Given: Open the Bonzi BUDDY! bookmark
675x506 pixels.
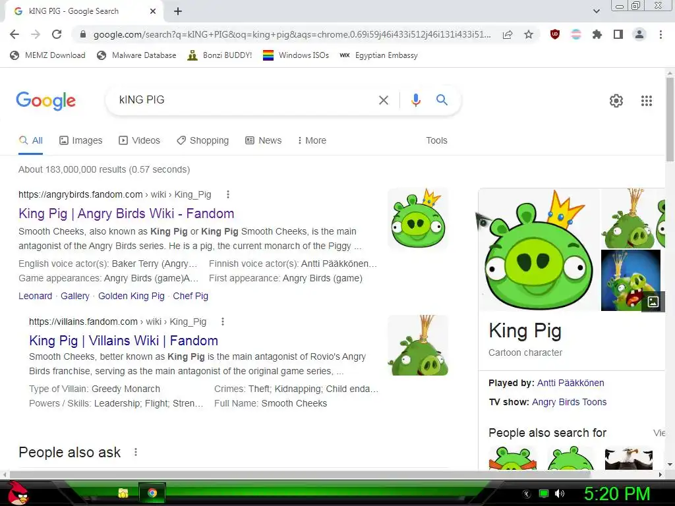Looking at the screenshot, I should click(220, 55).
